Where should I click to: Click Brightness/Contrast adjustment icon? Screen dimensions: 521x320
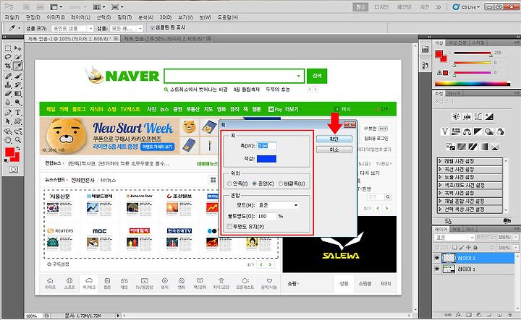tap(456, 116)
